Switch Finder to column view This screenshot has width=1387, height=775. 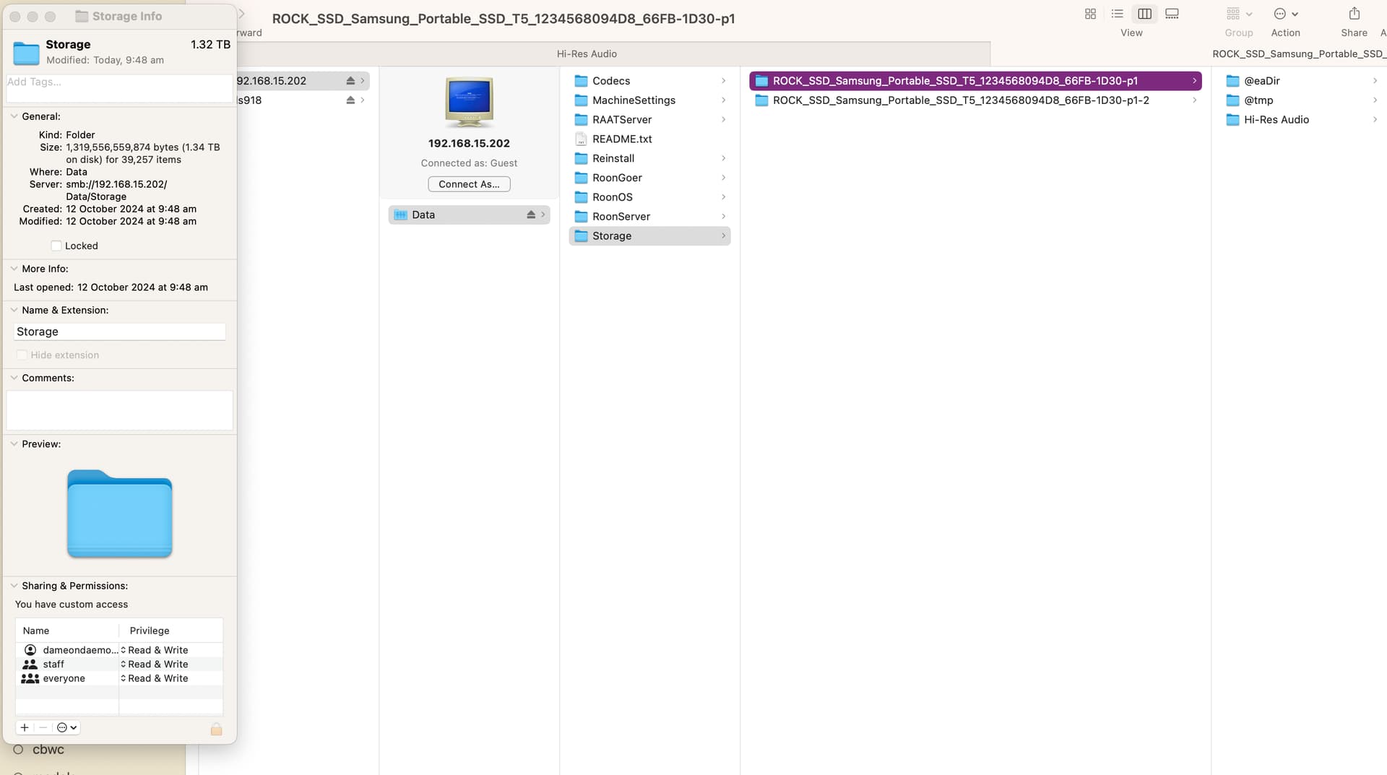(x=1144, y=14)
